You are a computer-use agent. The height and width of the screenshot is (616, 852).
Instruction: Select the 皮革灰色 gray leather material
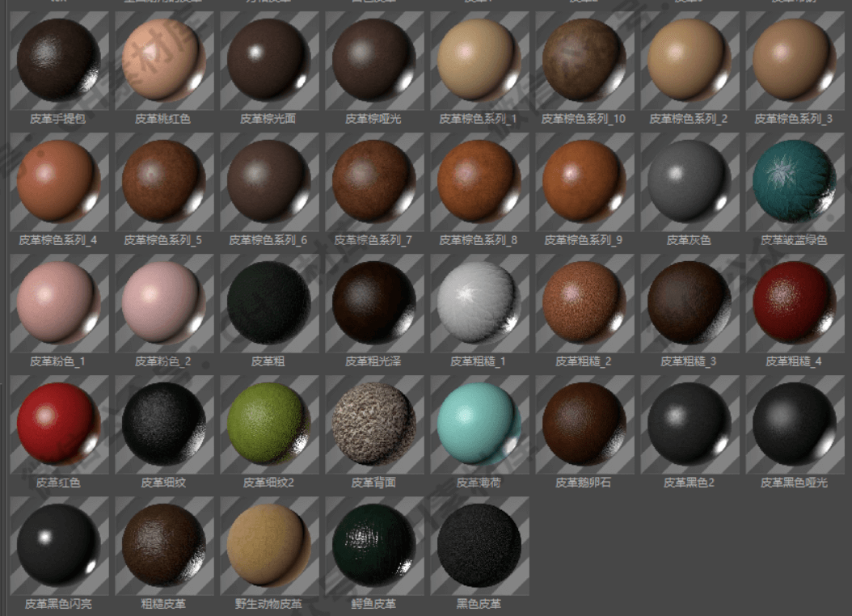click(689, 182)
